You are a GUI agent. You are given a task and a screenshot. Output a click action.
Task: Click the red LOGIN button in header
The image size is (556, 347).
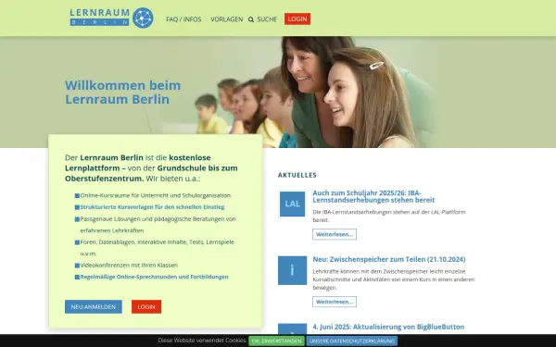[x=297, y=19]
